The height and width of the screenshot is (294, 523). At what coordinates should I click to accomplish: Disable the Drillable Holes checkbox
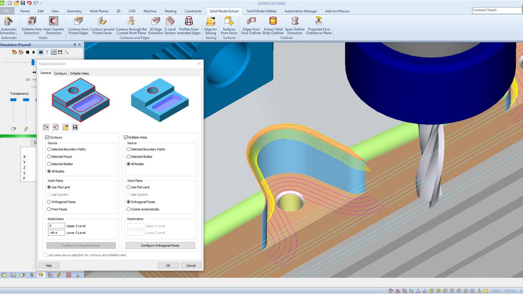(126, 137)
